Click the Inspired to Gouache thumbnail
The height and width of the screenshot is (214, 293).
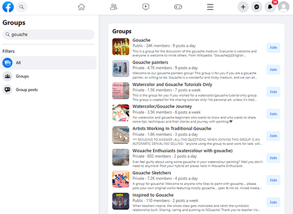(x=121, y=201)
